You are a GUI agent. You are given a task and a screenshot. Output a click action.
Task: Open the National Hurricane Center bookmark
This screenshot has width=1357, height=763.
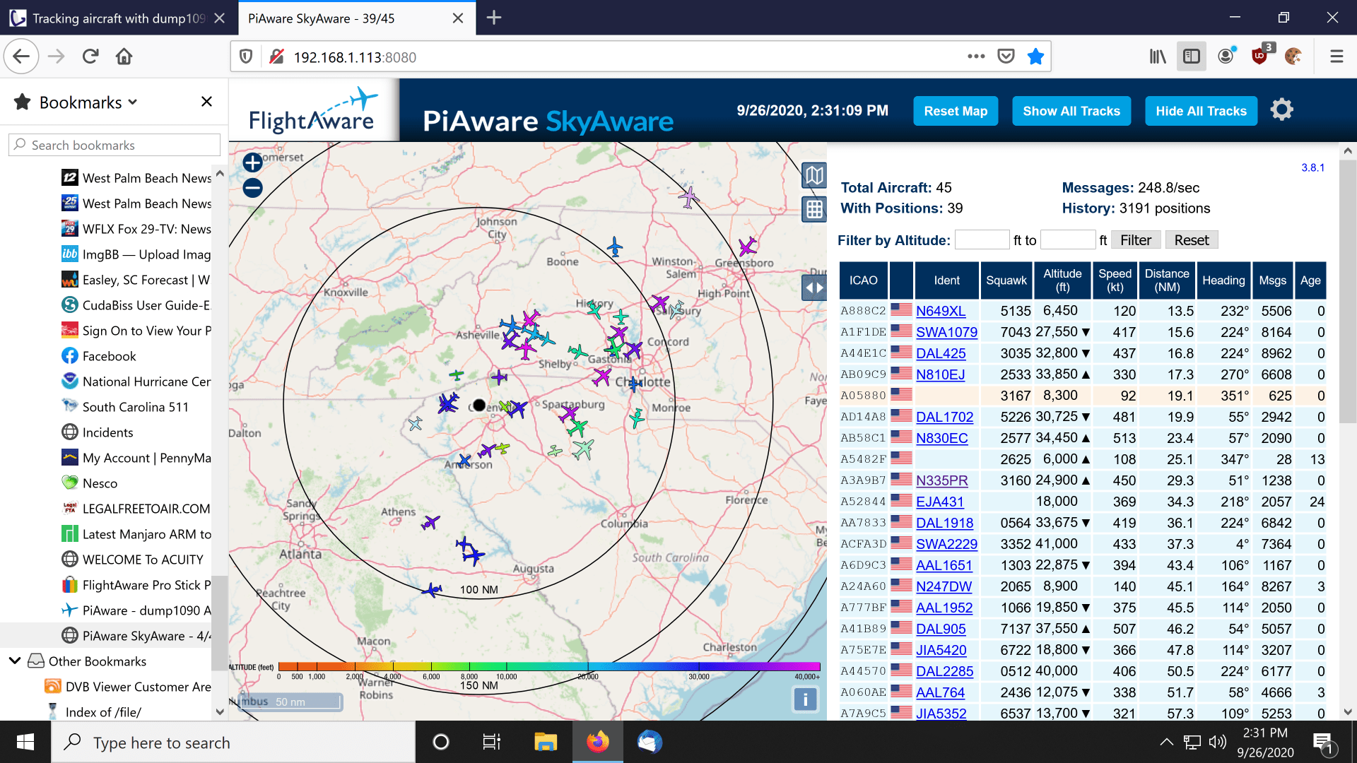tap(136, 381)
